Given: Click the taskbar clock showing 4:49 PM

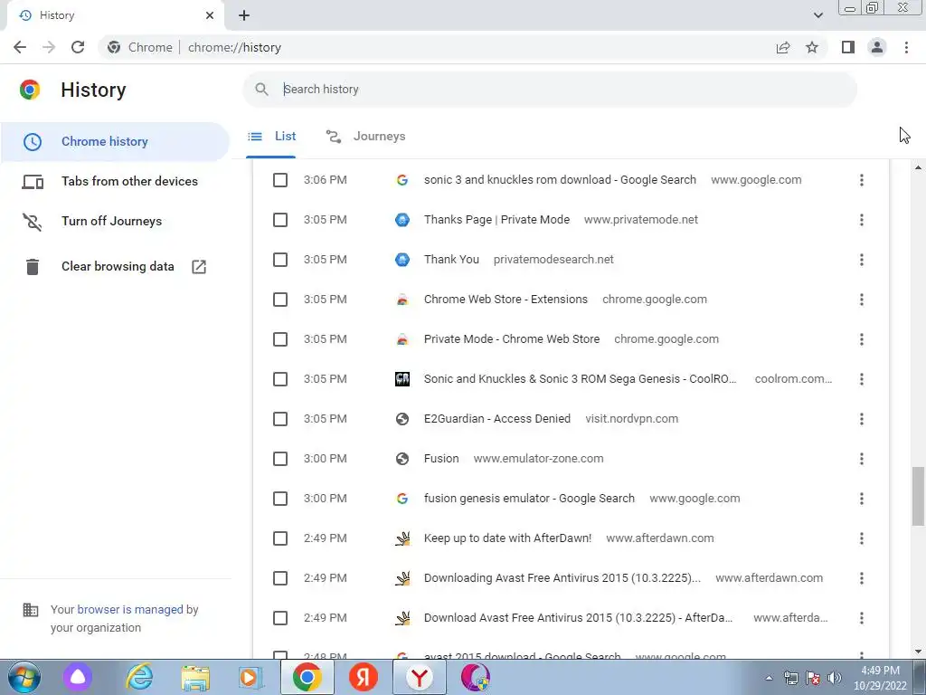Looking at the screenshot, I should click(880, 678).
